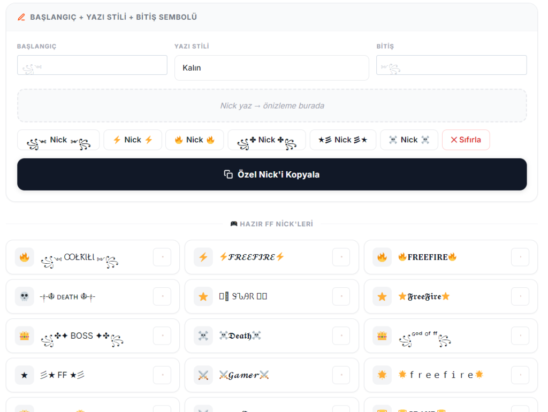Click the star icon beside gothic FreeFire nick

point(382,296)
